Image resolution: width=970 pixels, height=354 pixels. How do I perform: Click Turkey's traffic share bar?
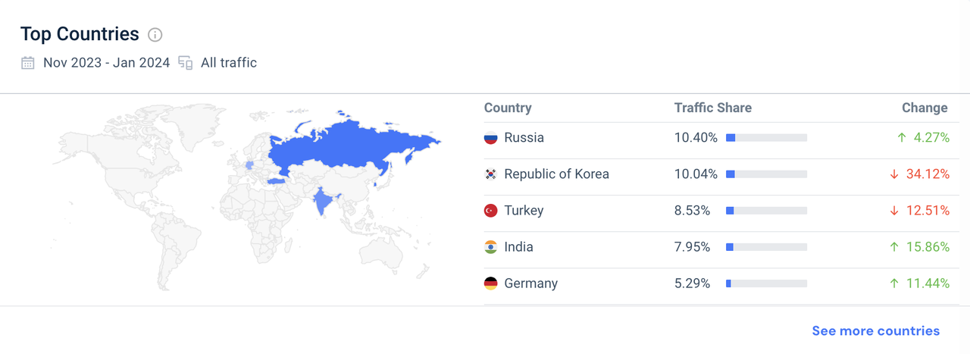[766, 211]
